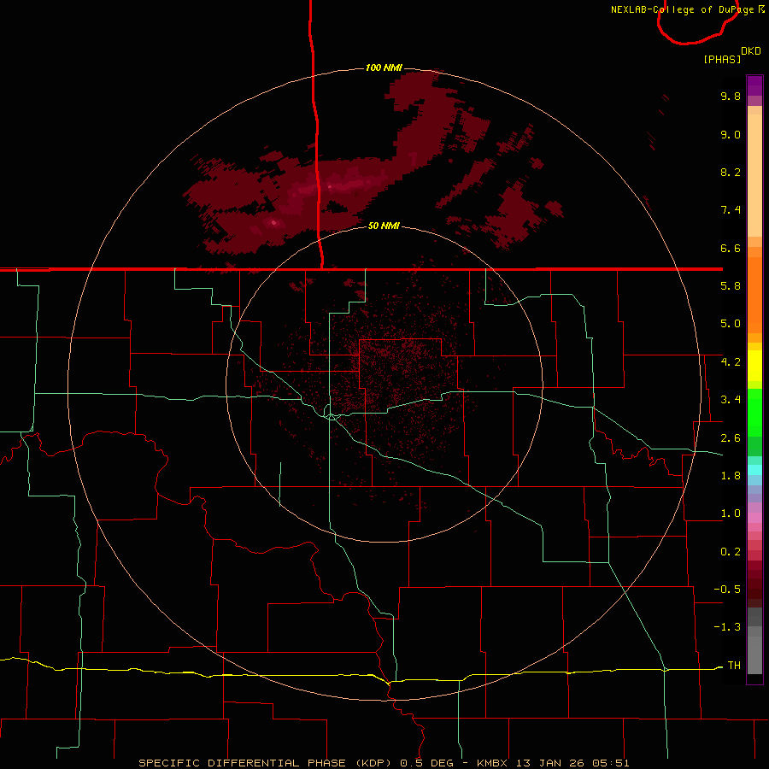The width and height of the screenshot is (769, 769).
Task: Click the DKD product code label
Action: click(x=751, y=51)
